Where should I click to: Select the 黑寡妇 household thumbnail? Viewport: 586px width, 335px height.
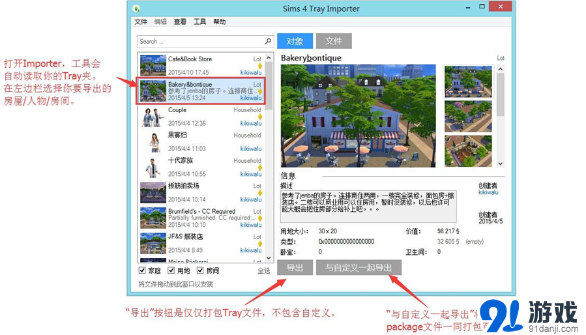pyautogui.click(x=153, y=141)
